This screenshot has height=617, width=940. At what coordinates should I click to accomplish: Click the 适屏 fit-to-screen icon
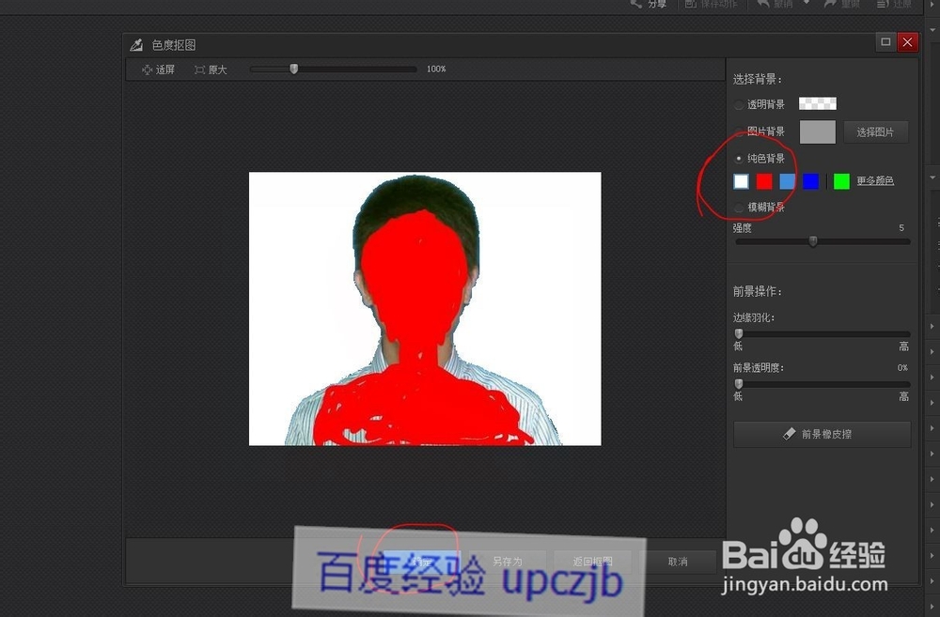pos(147,70)
